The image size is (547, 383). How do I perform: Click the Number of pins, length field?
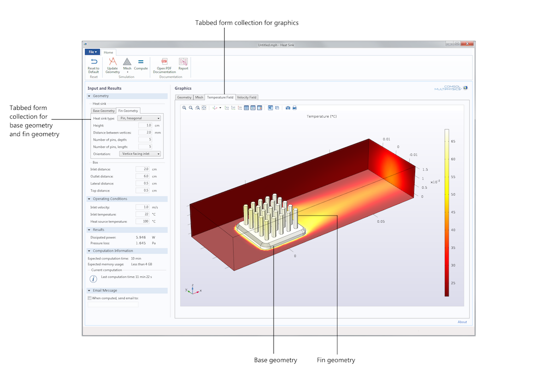pyautogui.click(x=145, y=147)
